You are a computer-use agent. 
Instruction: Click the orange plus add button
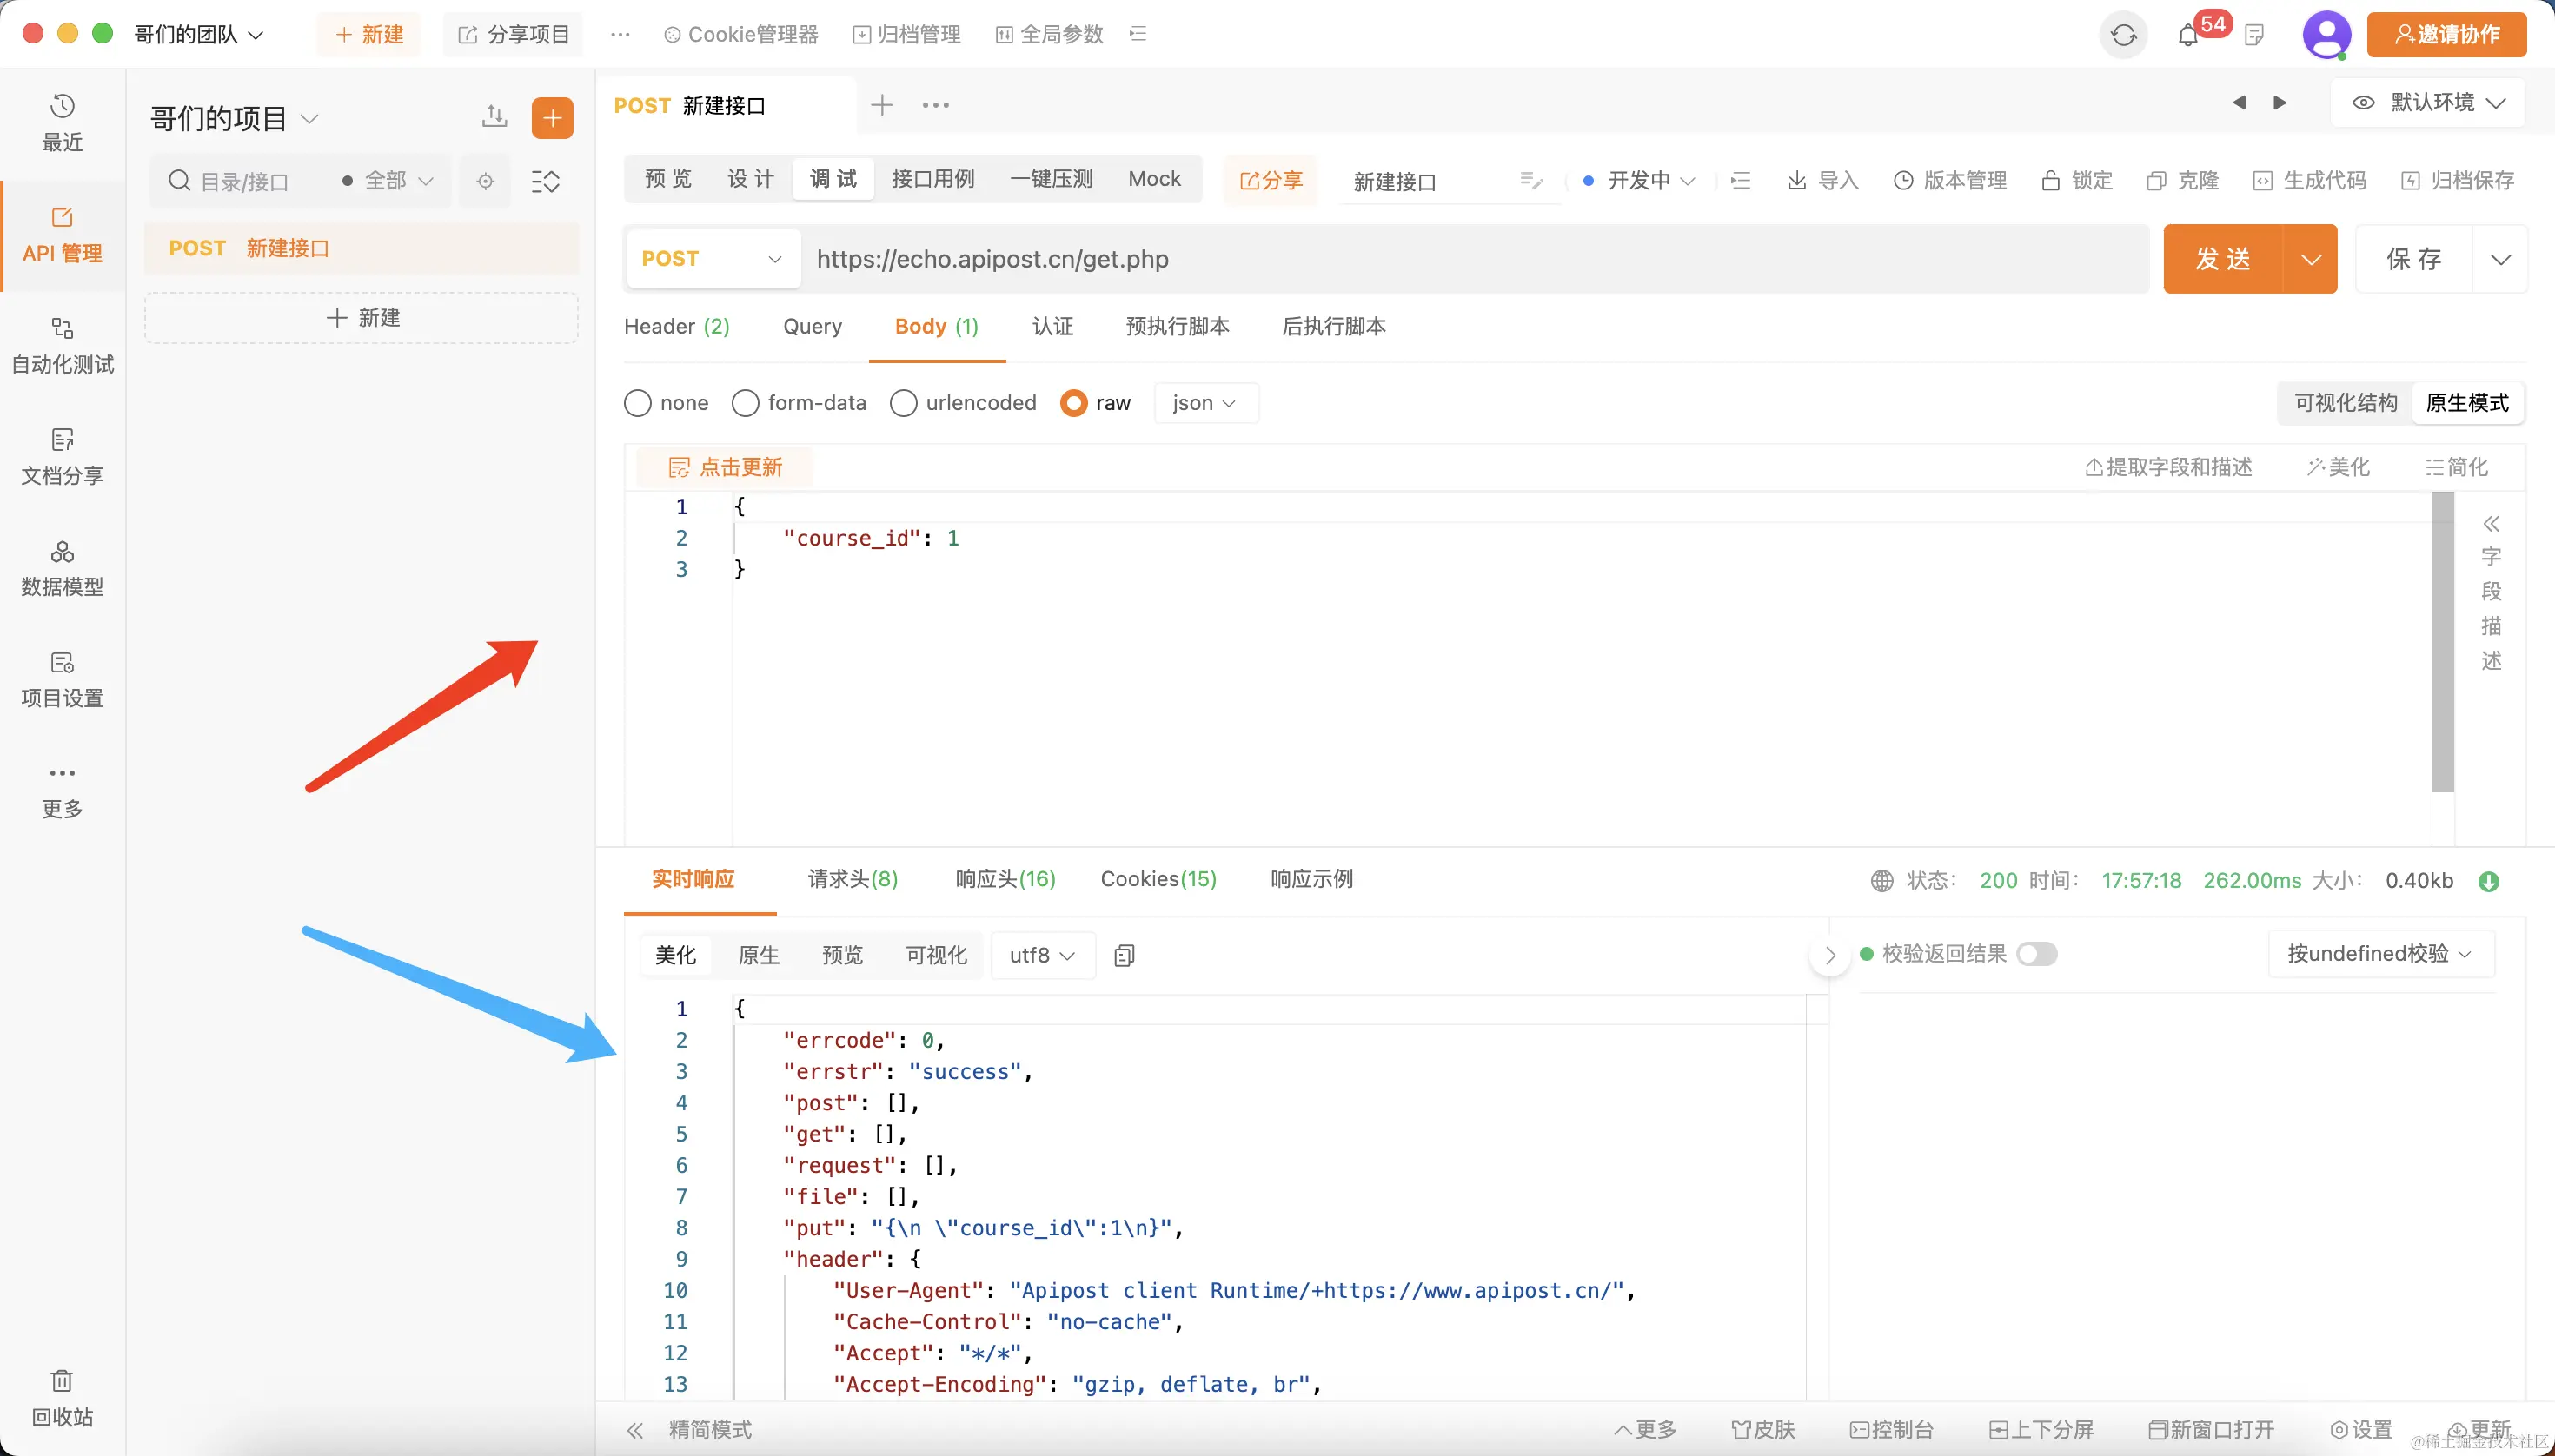point(552,118)
